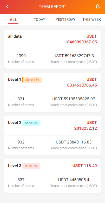This screenshot has width=105, height=203.
Task: Select the TEAM REPORT title
Action: click(52, 6)
